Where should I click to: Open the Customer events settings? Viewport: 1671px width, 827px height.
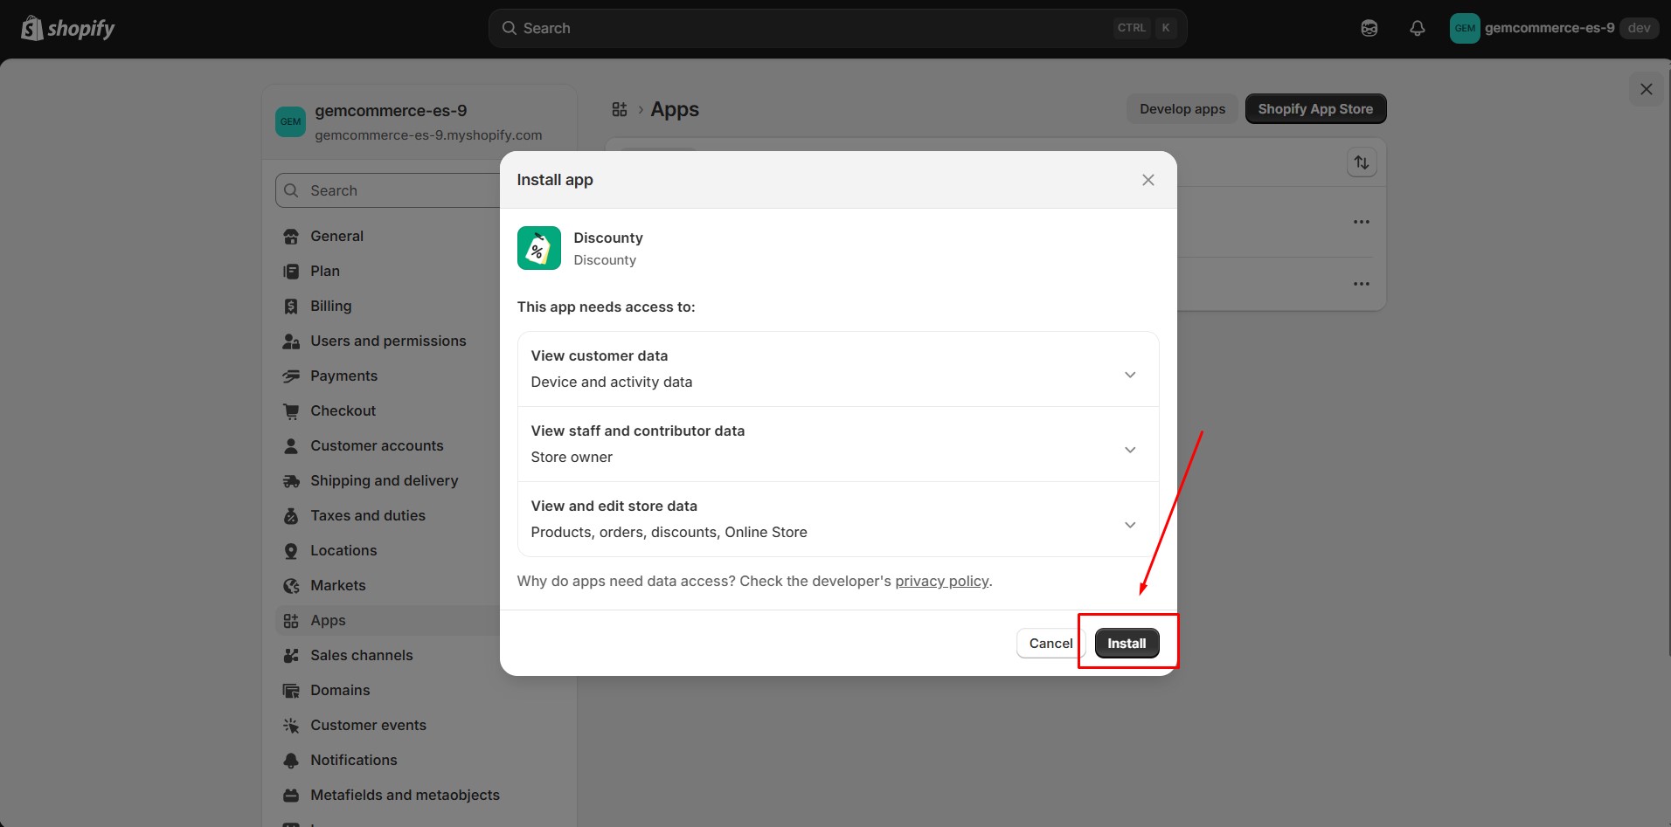point(368,725)
